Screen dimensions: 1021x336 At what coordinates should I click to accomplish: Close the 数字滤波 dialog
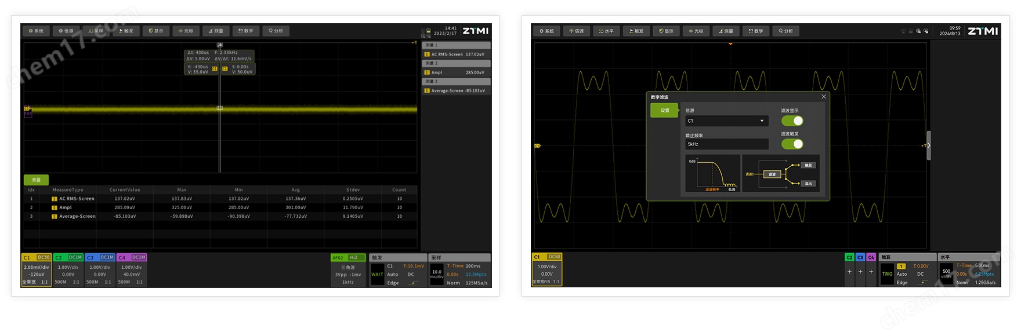click(823, 97)
